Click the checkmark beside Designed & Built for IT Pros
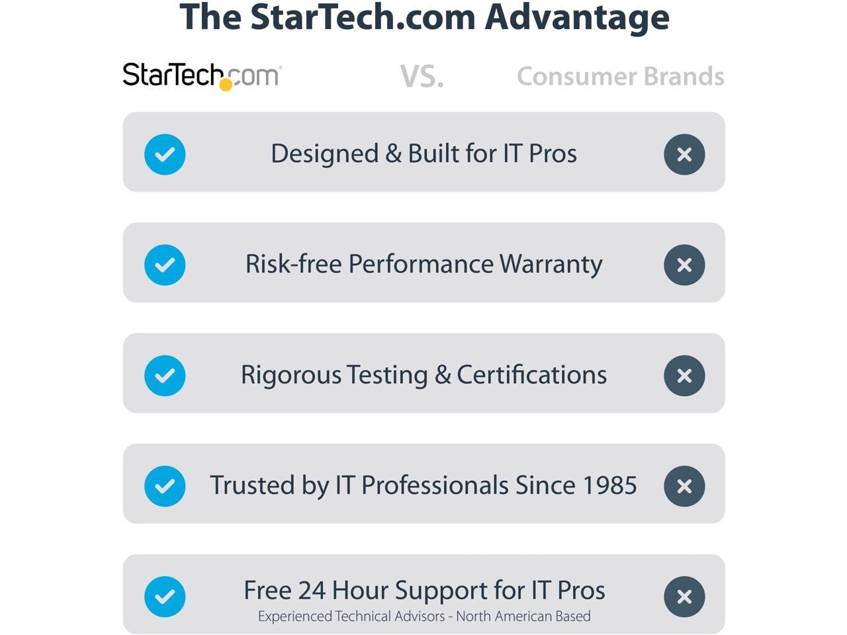 (x=165, y=155)
